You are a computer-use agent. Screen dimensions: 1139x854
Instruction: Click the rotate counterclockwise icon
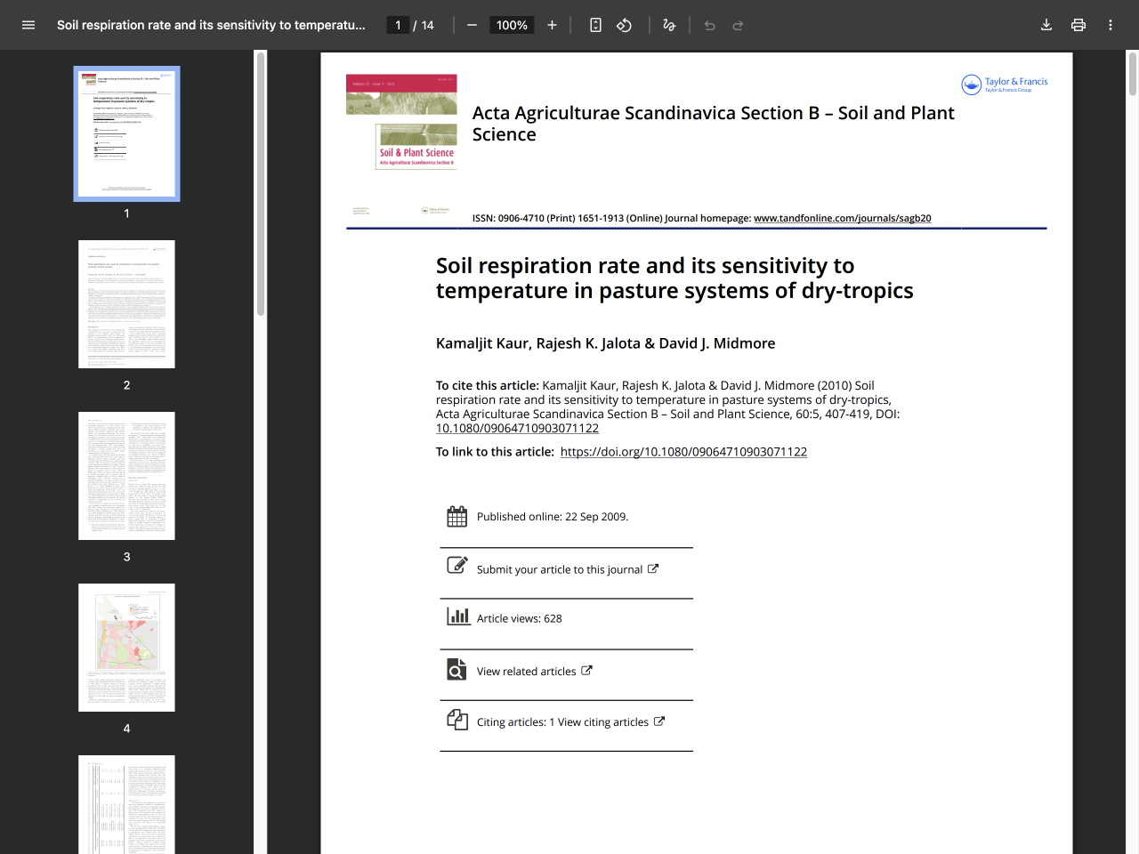click(624, 25)
